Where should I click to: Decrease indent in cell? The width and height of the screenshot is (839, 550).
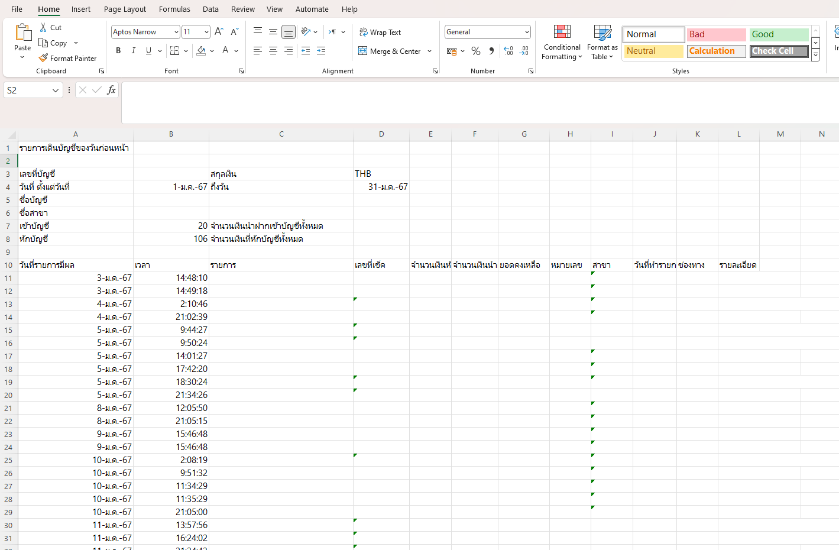(x=306, y=51)
